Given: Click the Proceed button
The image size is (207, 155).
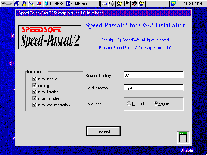Looking at the screenshot, I should [x=103, y=131].
